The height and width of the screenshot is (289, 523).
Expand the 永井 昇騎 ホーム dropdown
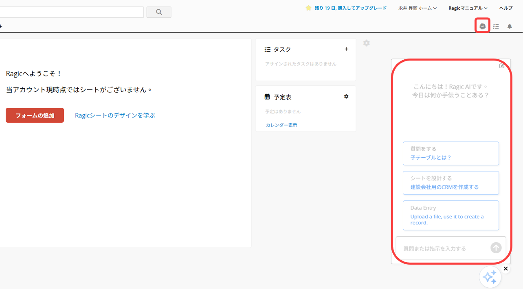418,8
